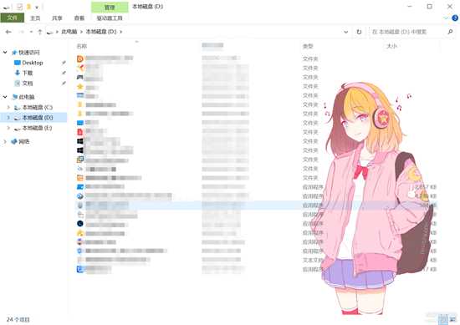
Task: Click the new folder icon in the title bar
Action: point(28,7)
